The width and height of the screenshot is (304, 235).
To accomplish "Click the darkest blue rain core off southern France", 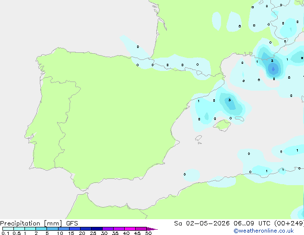I will click(273, 69).
